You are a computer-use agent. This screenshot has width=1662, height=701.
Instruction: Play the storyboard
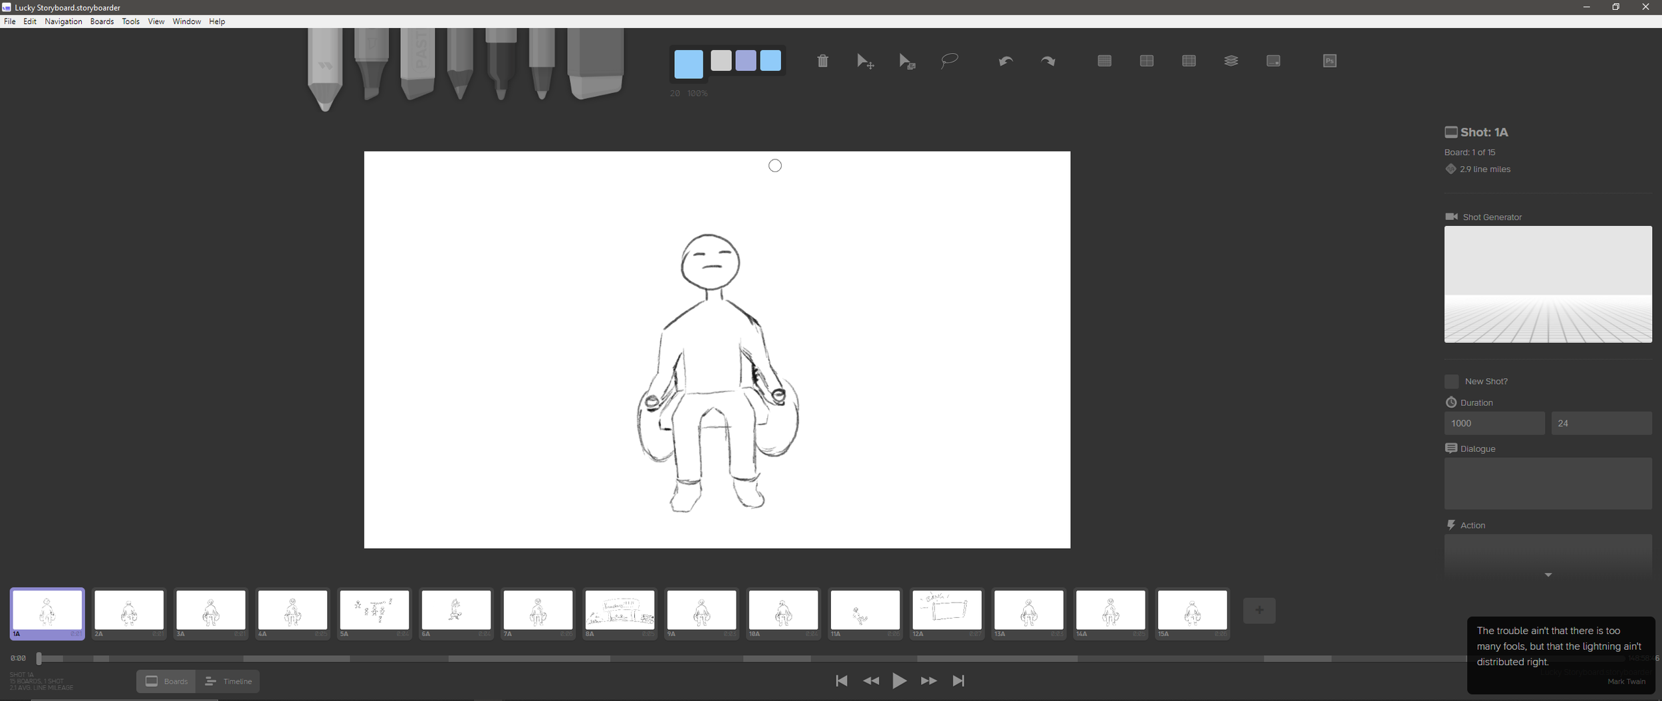(899, 680)
